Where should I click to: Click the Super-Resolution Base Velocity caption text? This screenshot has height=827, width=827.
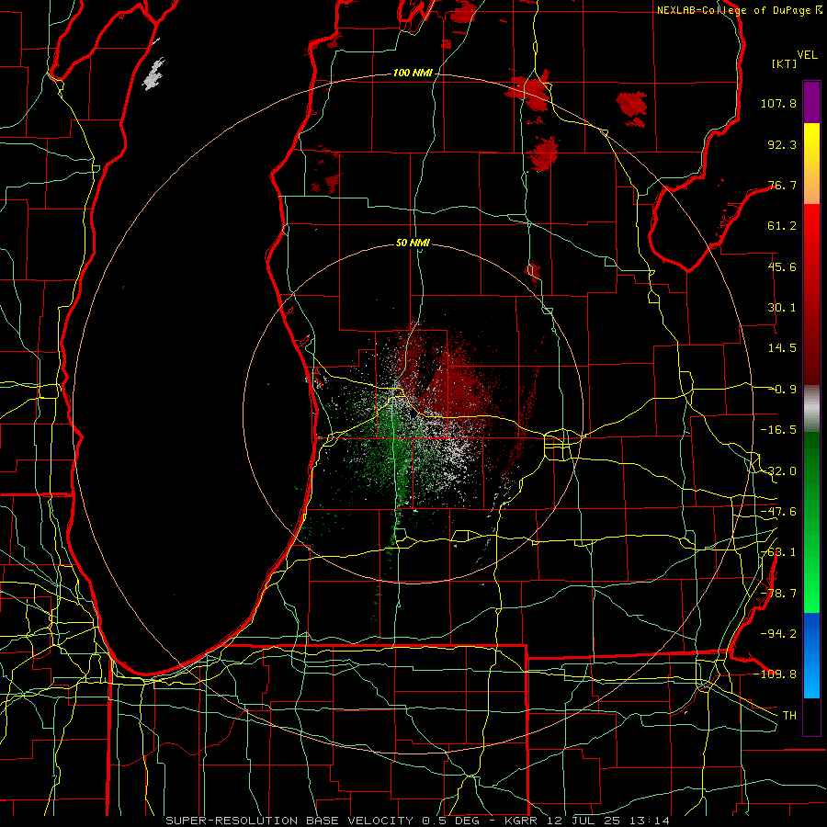pyautogui.click(x=418, y=821)
